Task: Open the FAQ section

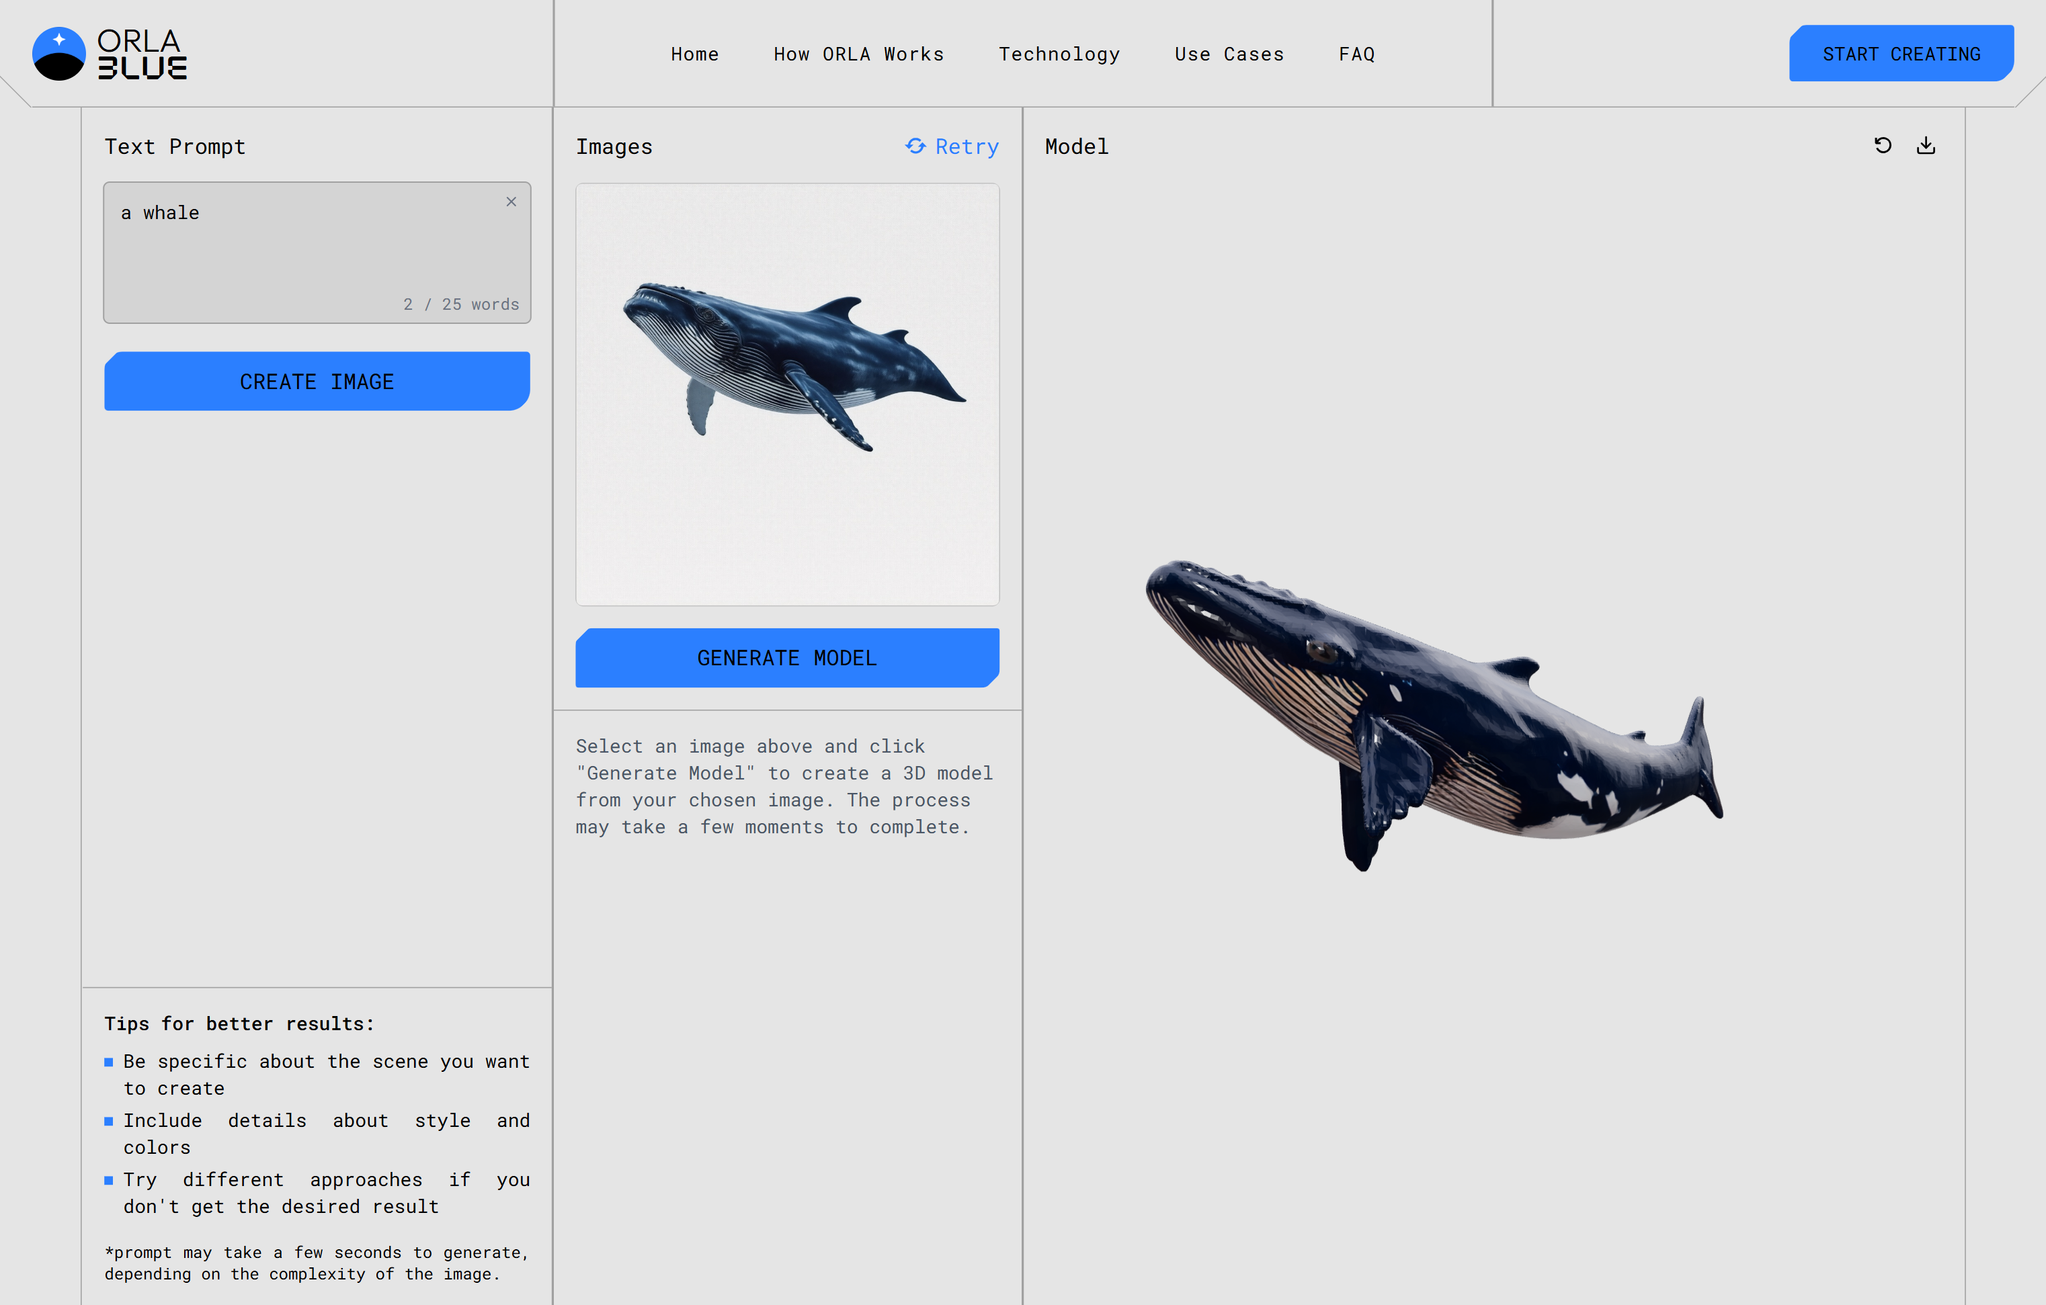Action: pyautogui.click(x=1357, y=54)
